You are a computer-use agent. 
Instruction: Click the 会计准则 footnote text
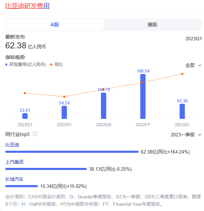pos(103,200)
